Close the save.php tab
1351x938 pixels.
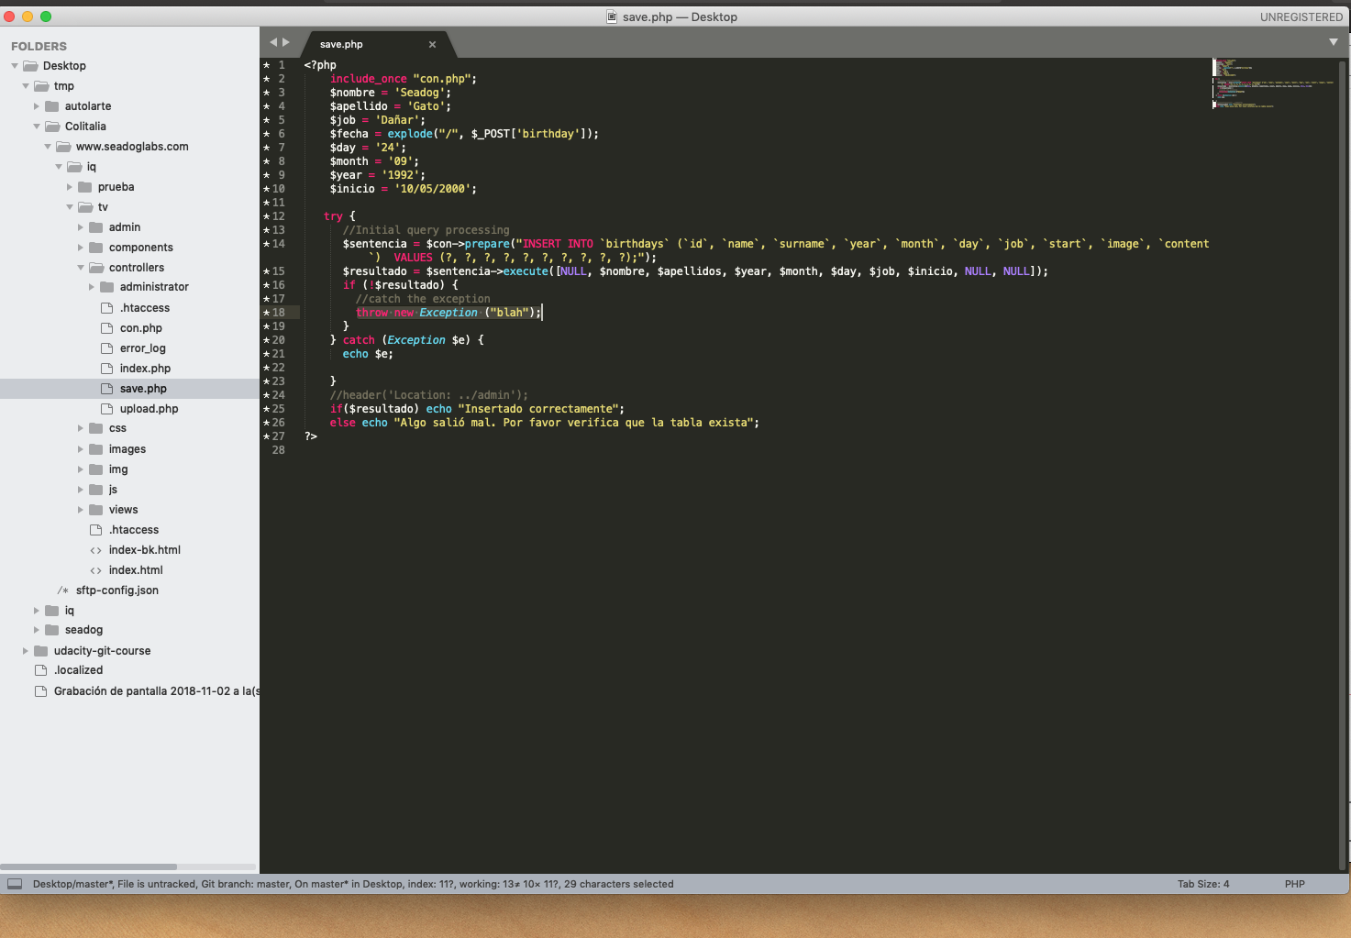[x=432, y=44]
